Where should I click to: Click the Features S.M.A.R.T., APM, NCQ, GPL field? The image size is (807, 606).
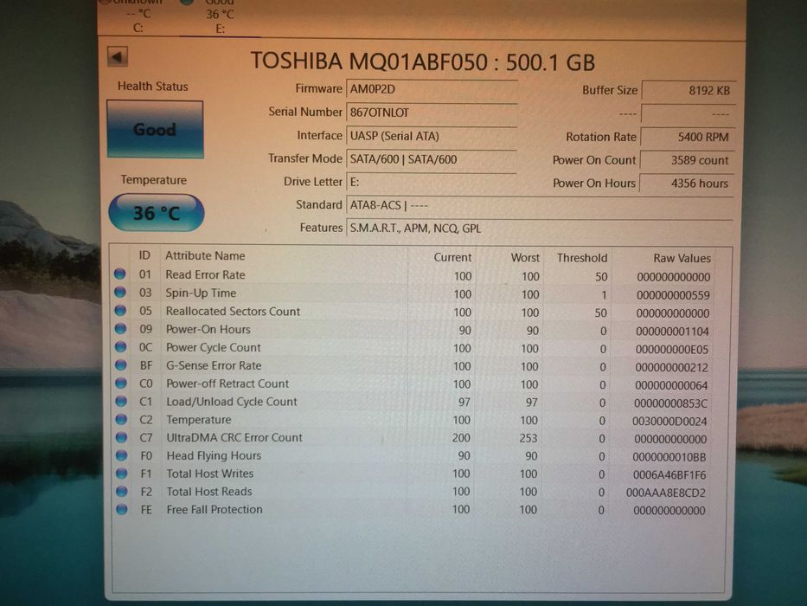(540, 229)
